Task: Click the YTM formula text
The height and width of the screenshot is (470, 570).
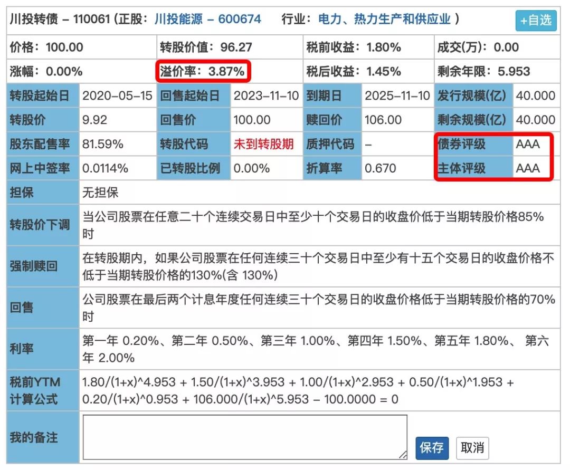Action: [298, 390]
